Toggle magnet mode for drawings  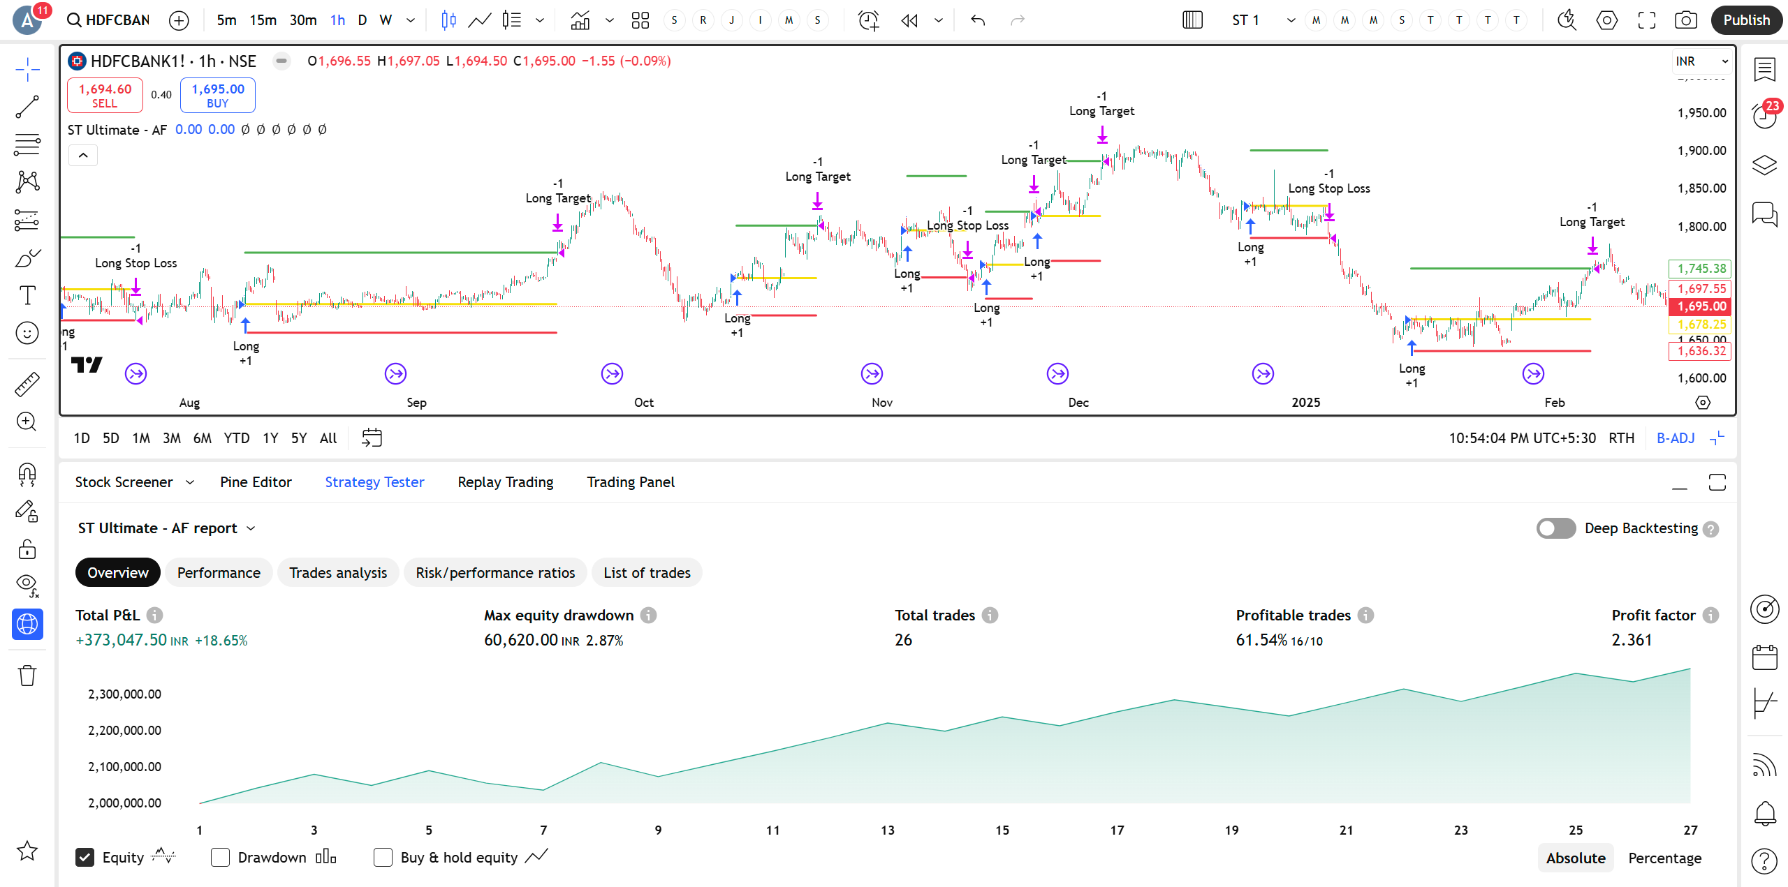tap(27, 475)
